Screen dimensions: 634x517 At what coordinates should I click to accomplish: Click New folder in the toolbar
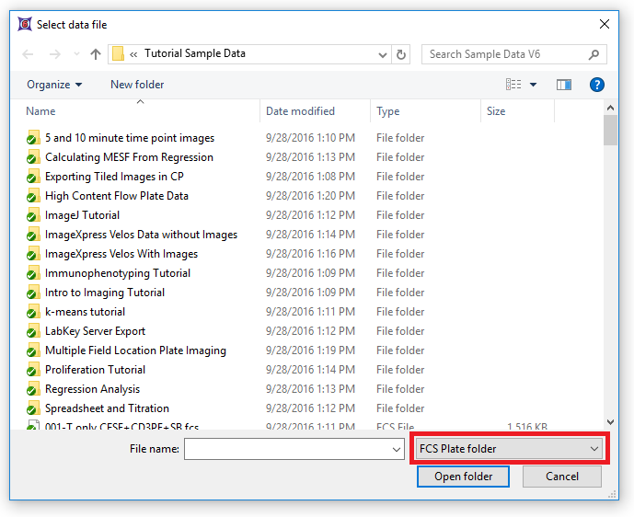click(137, 85)
